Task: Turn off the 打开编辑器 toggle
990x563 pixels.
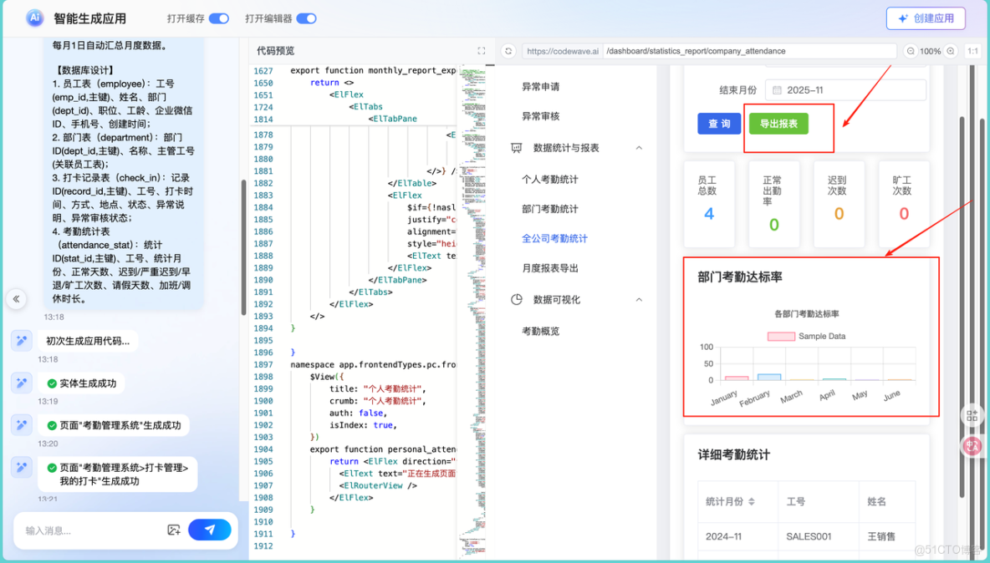Action: pyautogui.click(x=306, y=18)
